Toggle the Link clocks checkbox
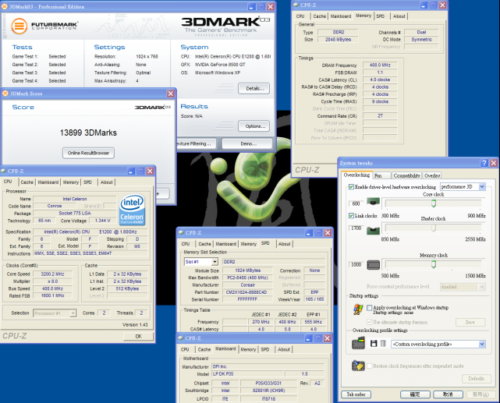The width and height of the screenshot is (500, 403). tap(351, 216)
